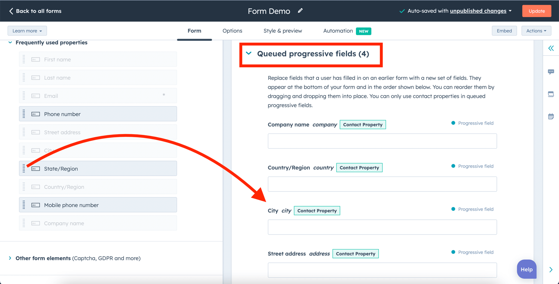
Task: Click the right chevron icon at bottom right
Action: [x=551, y=270]
